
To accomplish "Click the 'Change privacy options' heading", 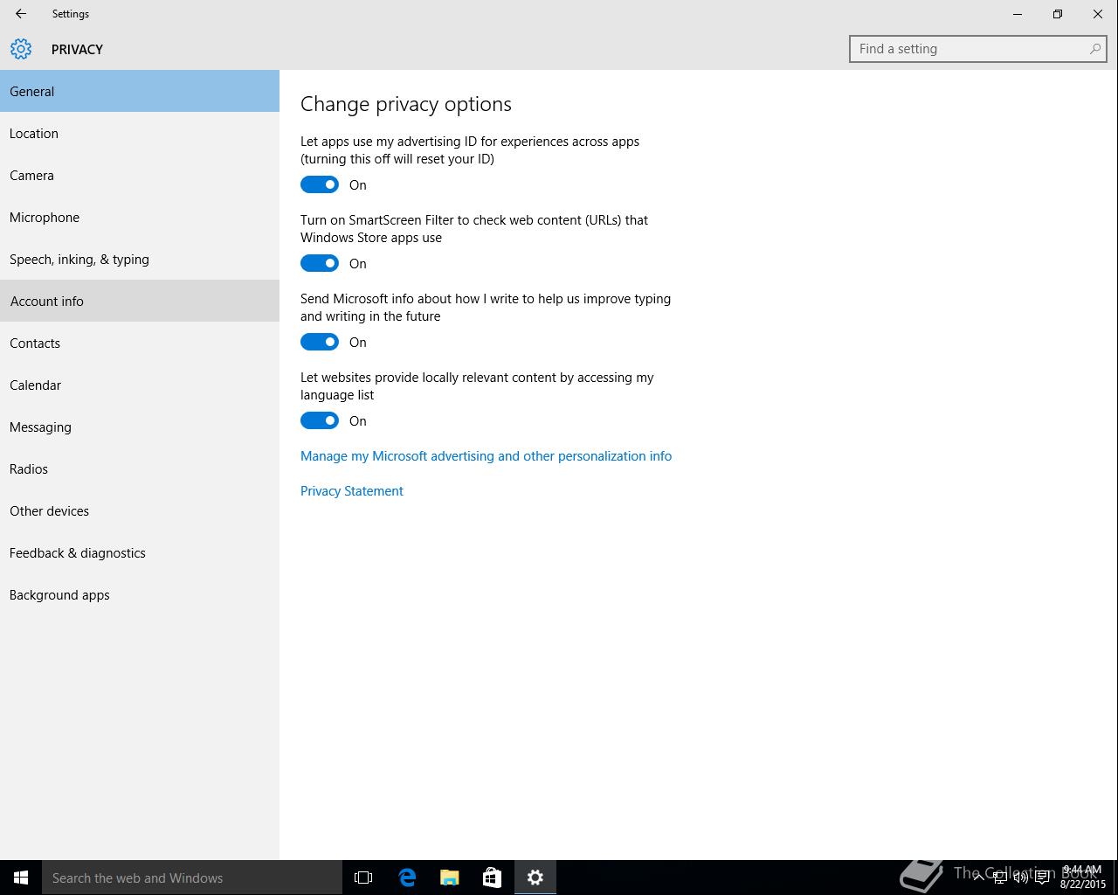I will click(406, 104).
